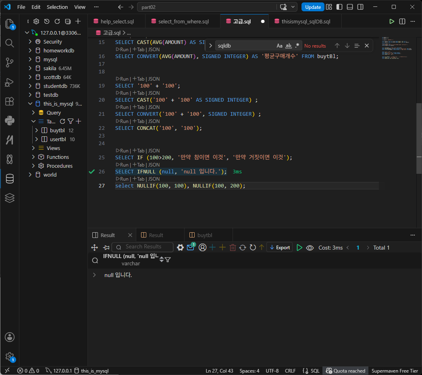Image resolution: width=422 pixels, height=375 pixels.
Task: Open the layered-stack NoSQL view icon
Action: (x=10, y=198)
